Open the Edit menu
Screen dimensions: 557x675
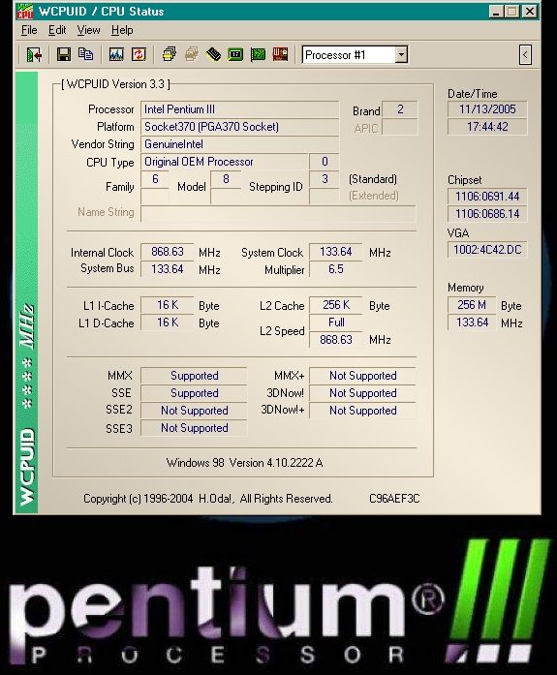(x=57, y=30)
